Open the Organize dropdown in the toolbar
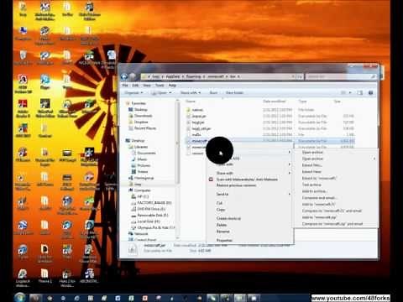Image resolution: width=403 pixels, height=302 pixels. [133, 92]
